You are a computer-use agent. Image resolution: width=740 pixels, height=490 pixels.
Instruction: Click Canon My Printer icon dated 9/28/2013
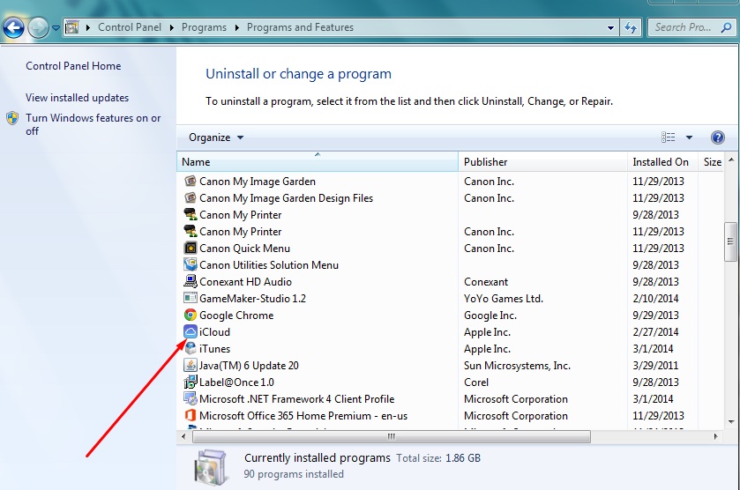[x=191, y=214]
